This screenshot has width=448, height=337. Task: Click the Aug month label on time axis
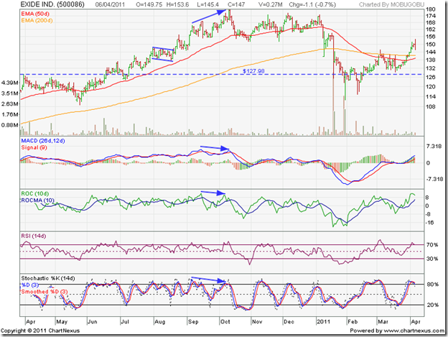tap(159, 322)
